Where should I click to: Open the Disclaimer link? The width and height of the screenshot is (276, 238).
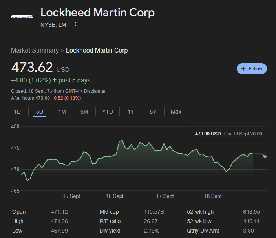point(95,91)
